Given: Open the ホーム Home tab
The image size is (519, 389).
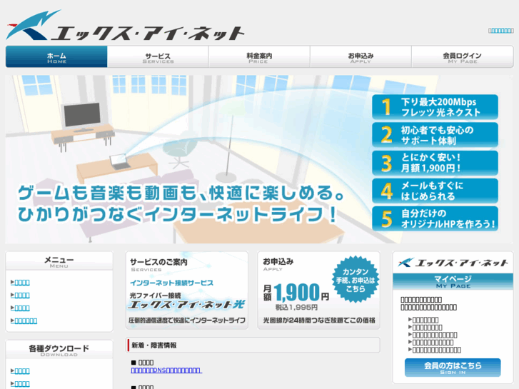Looking at the screenshot, I should (x=56, y=57).
